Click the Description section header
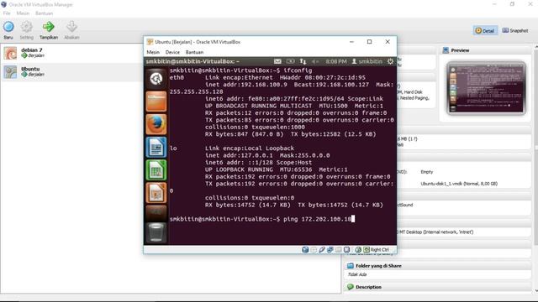538x302 pixels. [x=438, y=287]
